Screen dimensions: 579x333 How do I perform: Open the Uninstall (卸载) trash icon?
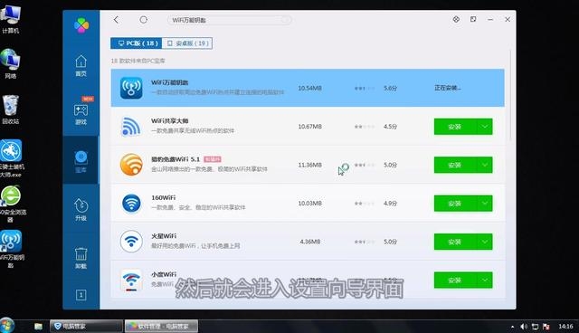point(81,258)
